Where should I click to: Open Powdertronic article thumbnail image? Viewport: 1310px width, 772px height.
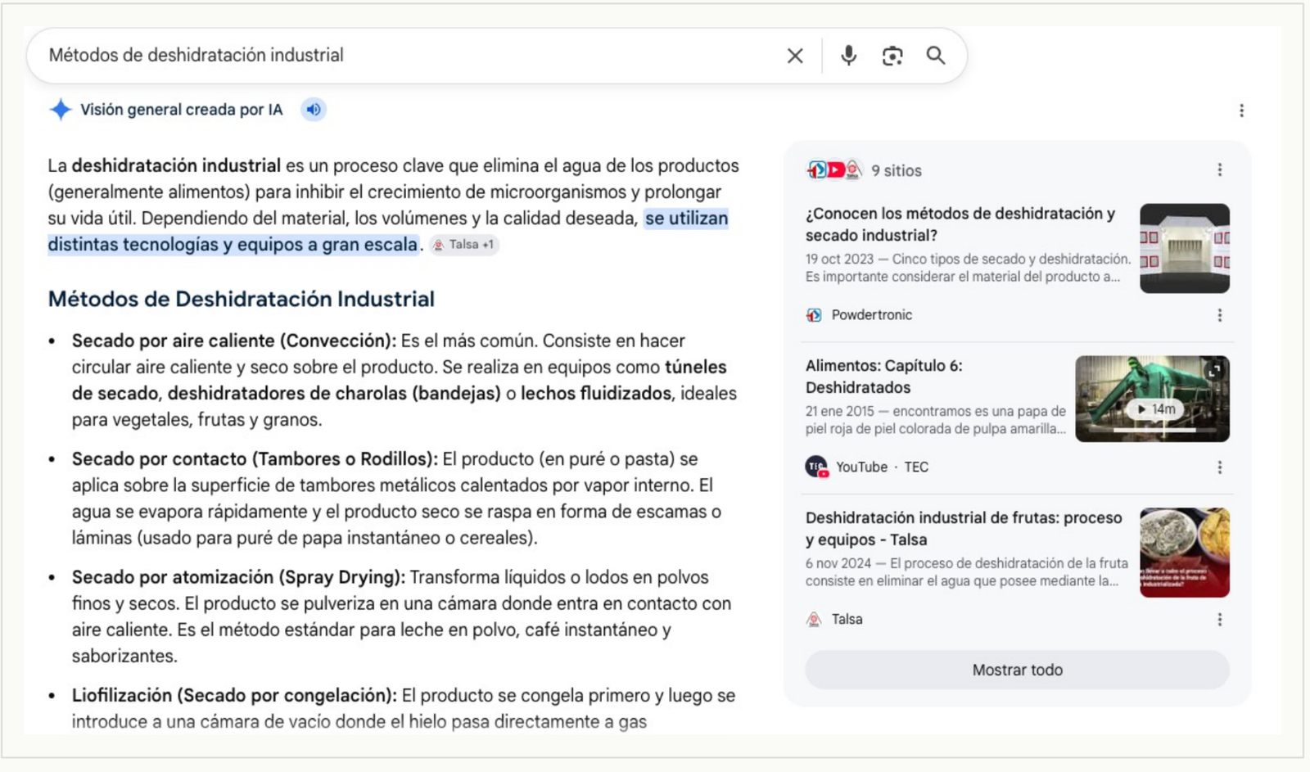(1185, 248)
